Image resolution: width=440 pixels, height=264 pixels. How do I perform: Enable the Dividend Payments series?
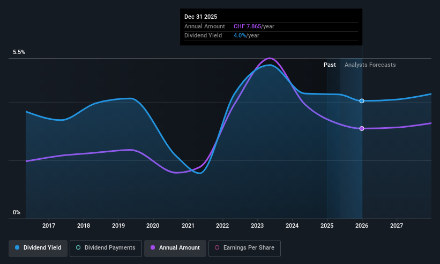tap(106, 248)
